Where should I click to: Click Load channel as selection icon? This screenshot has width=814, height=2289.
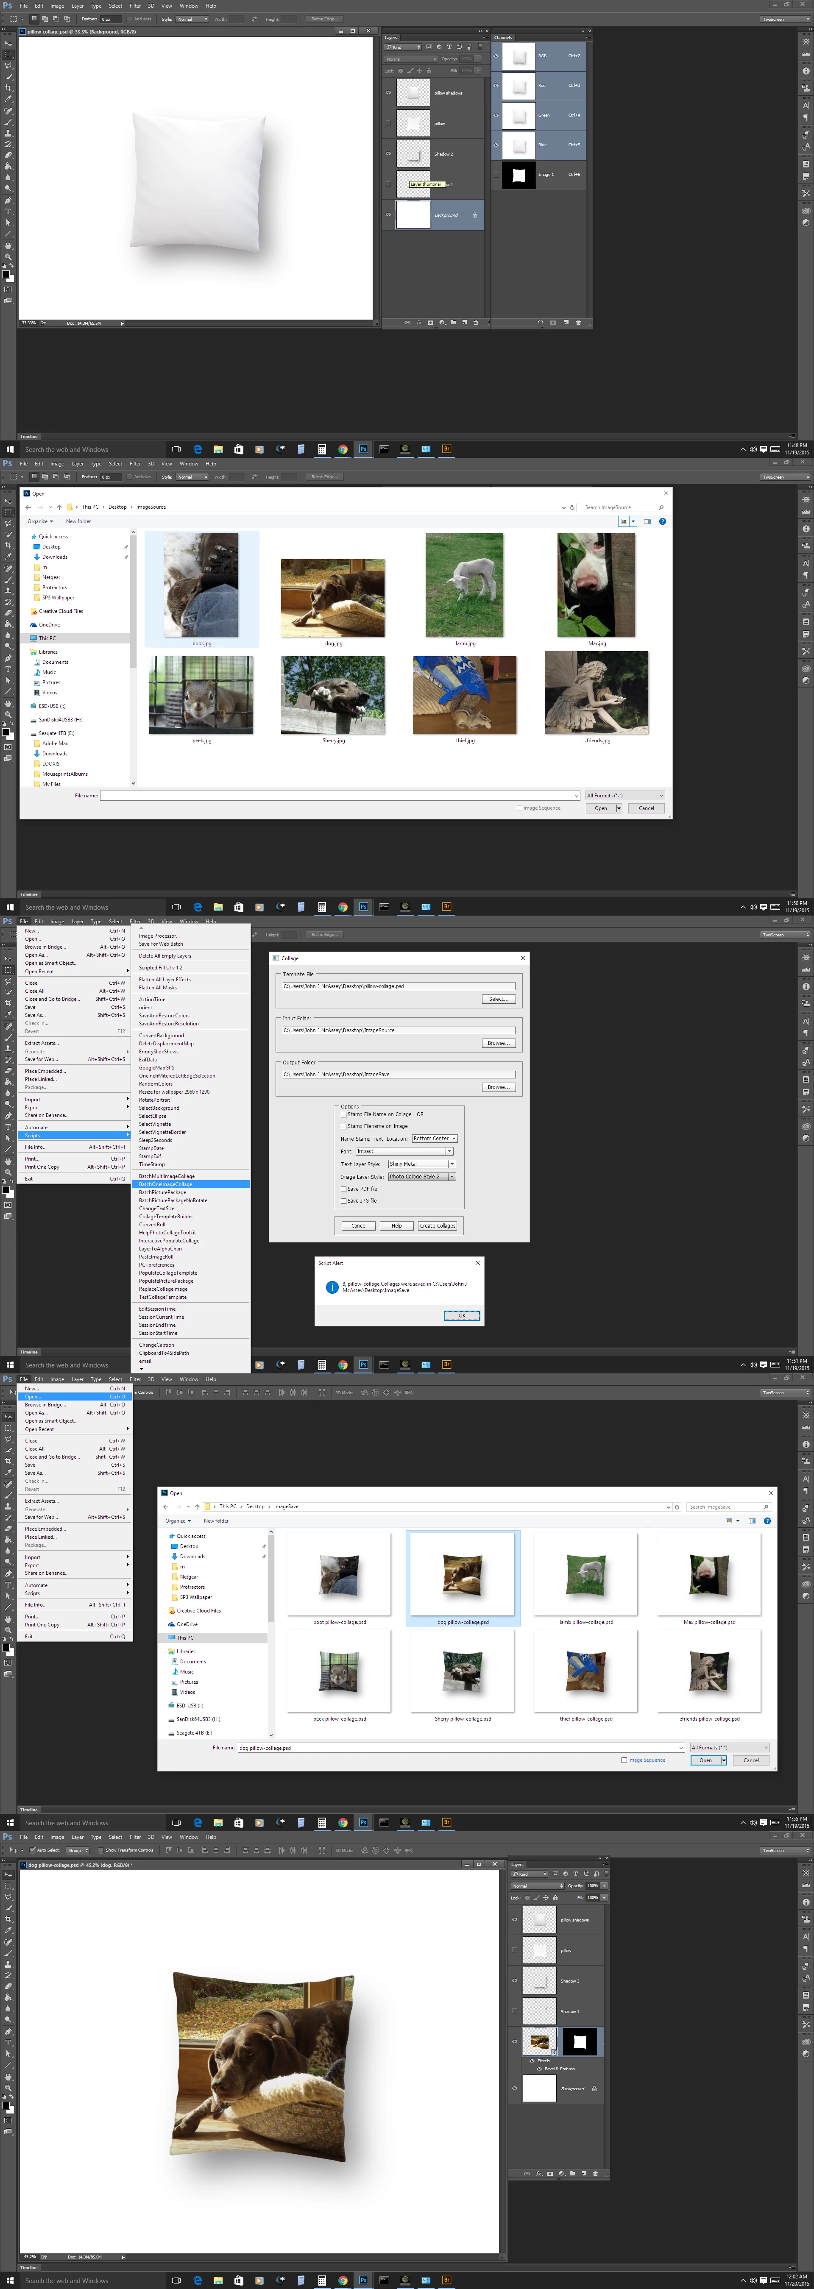(540, 323)
